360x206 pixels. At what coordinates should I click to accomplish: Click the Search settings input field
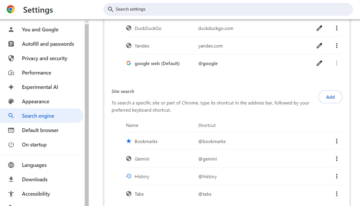click(228, 9)
